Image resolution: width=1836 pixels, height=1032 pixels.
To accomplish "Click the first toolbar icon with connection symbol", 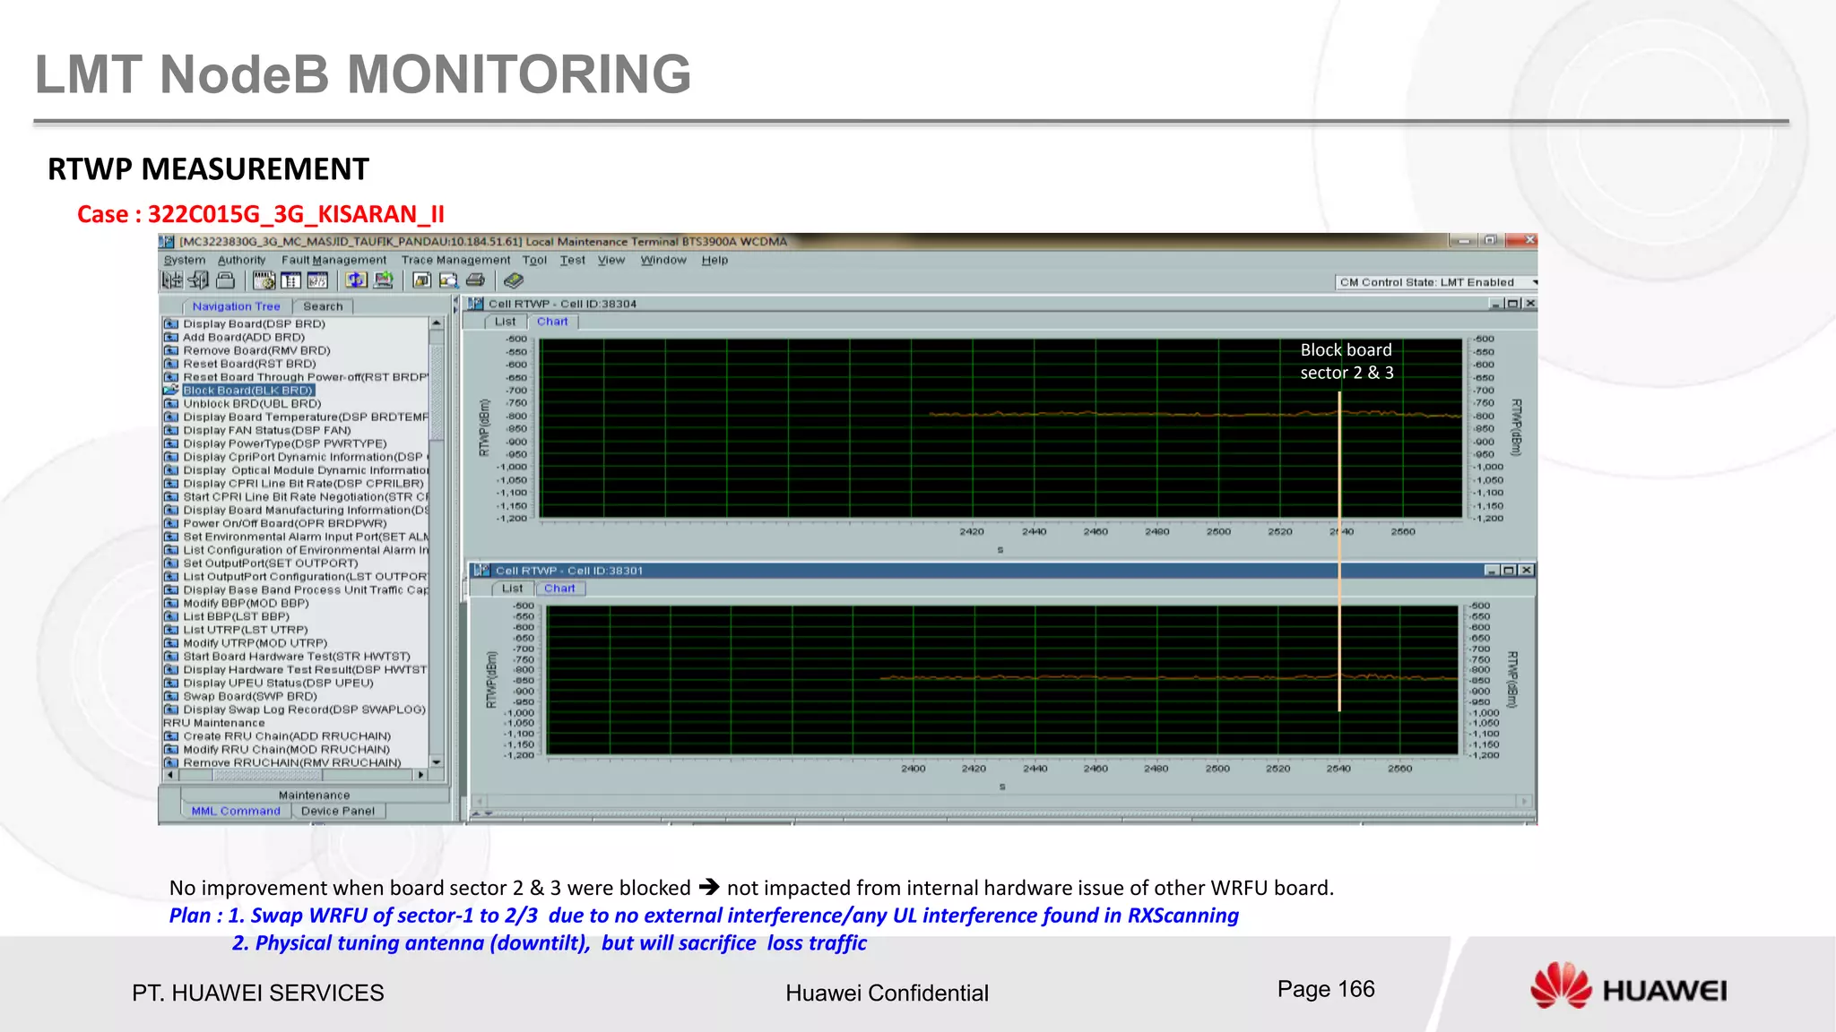I will 172,280.
